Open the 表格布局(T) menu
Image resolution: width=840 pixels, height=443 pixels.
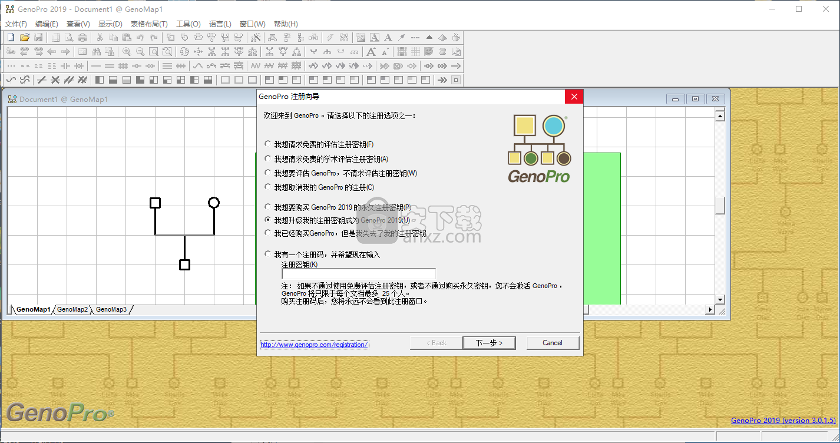pyautogui.click(x=149, y=24)
